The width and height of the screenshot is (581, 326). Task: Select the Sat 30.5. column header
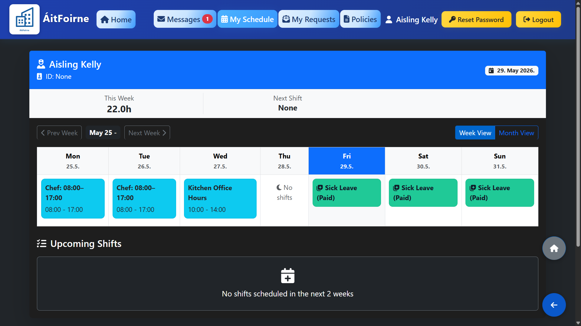[423, 161]
